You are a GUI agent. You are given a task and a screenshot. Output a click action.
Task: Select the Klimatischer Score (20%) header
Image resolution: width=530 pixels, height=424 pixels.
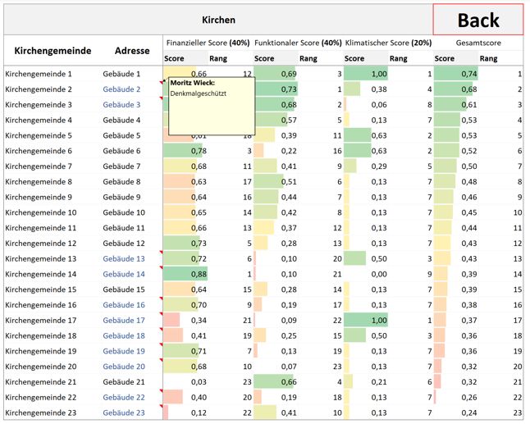[388, 43]
